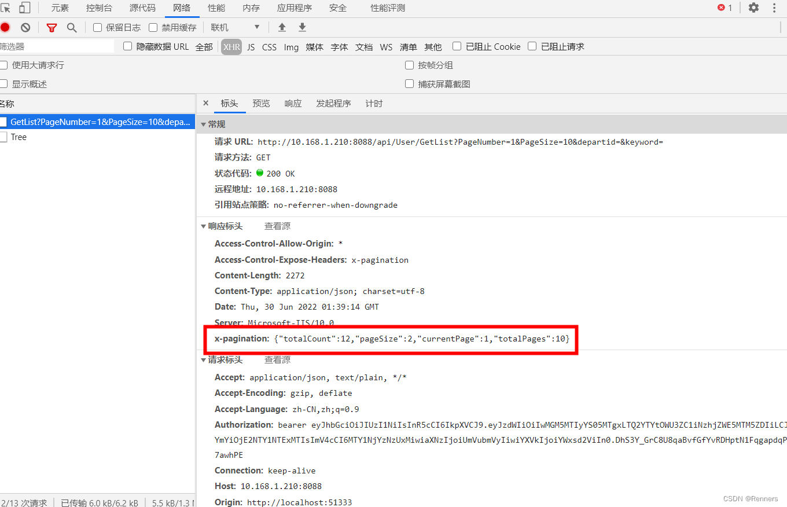Open network search magnifier
This screenshot has height=507, width=787.
(x=72, y=27)
